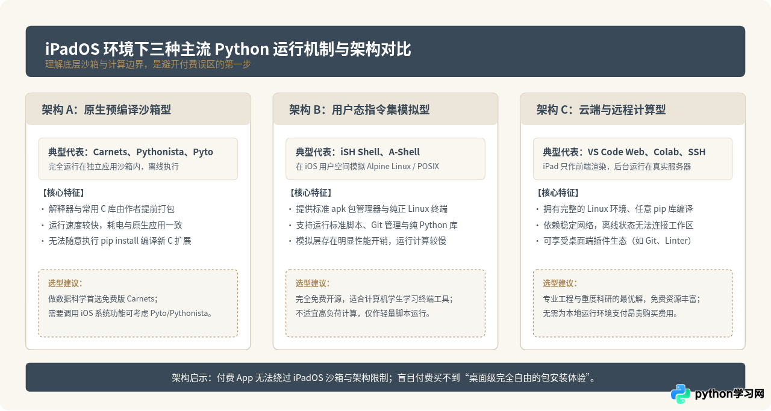Click '不适宜高负荷计算，仅作轻量脚本运行。'
This screenshot has width=771, height=411.
(363, 314)
